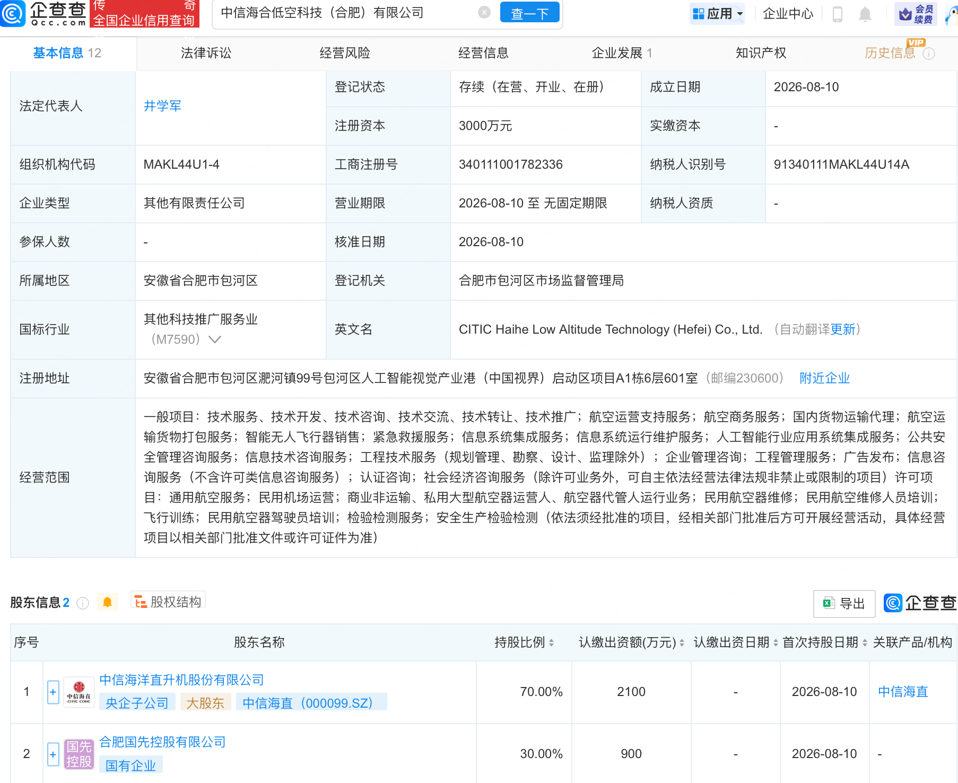Open 中信海洋直升机股份有限公司 link
The height and width of the screenshot is (783, 958).
(x=181, y=680)
